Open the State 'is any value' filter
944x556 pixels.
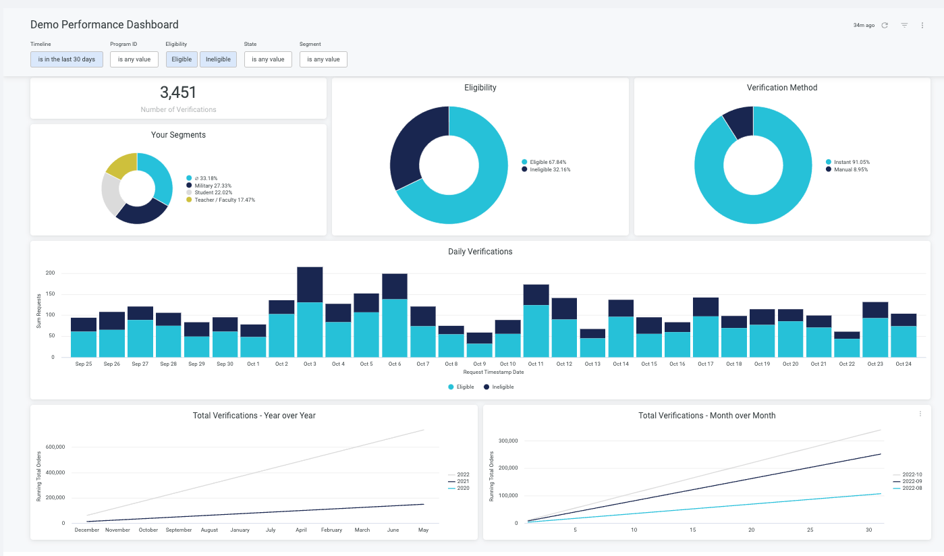(268, 59)
